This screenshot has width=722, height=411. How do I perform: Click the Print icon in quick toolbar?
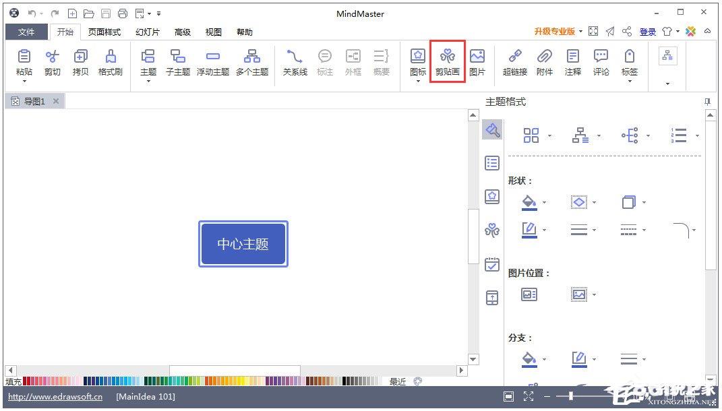click(123, 13)
